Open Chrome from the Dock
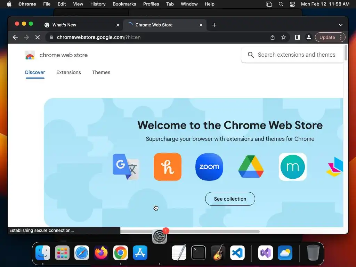 pyautogui.click(x=121, y=253)
